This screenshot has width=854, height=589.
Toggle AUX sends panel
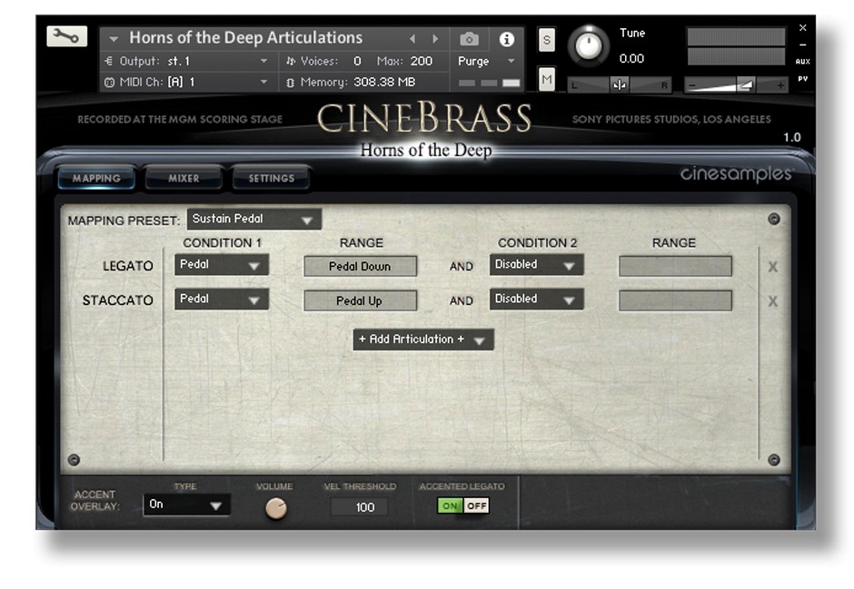click(803, 62)
